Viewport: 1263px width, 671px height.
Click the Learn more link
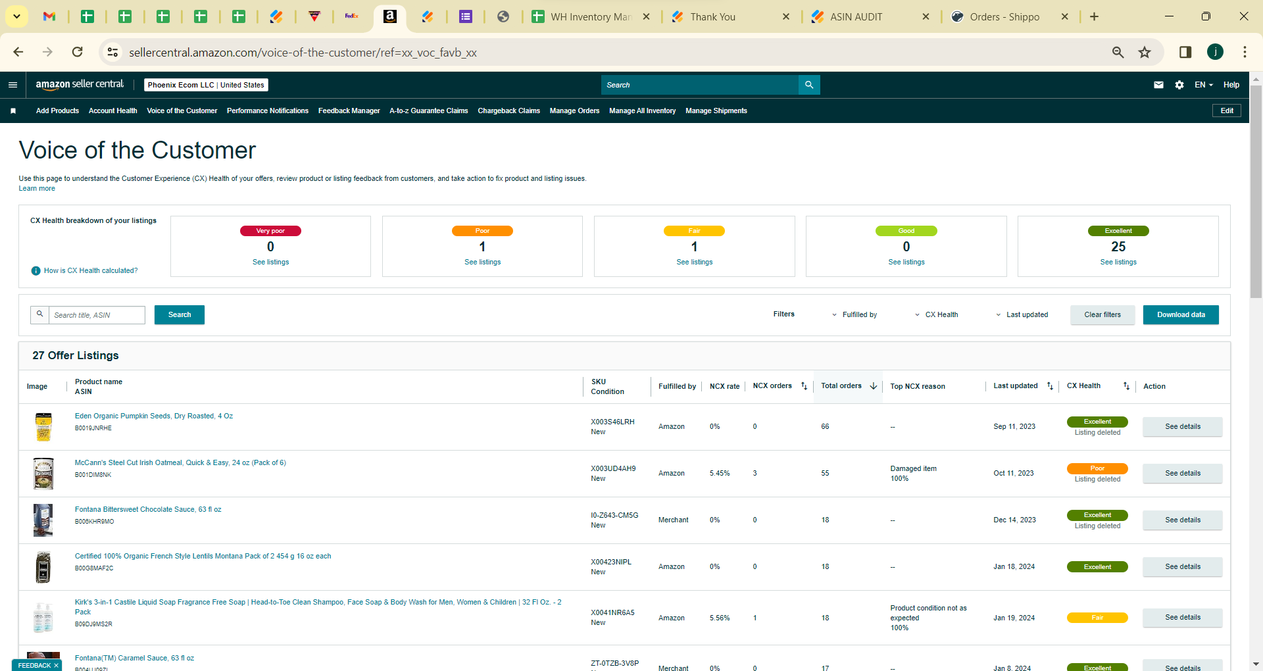[37, 189]
